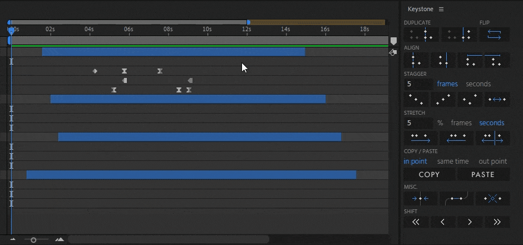
Task: Click the ascending Stagger icon
Action: pyautogui.click(x=443, y=100)
